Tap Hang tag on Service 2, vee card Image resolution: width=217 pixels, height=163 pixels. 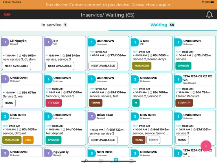point(9,103)
